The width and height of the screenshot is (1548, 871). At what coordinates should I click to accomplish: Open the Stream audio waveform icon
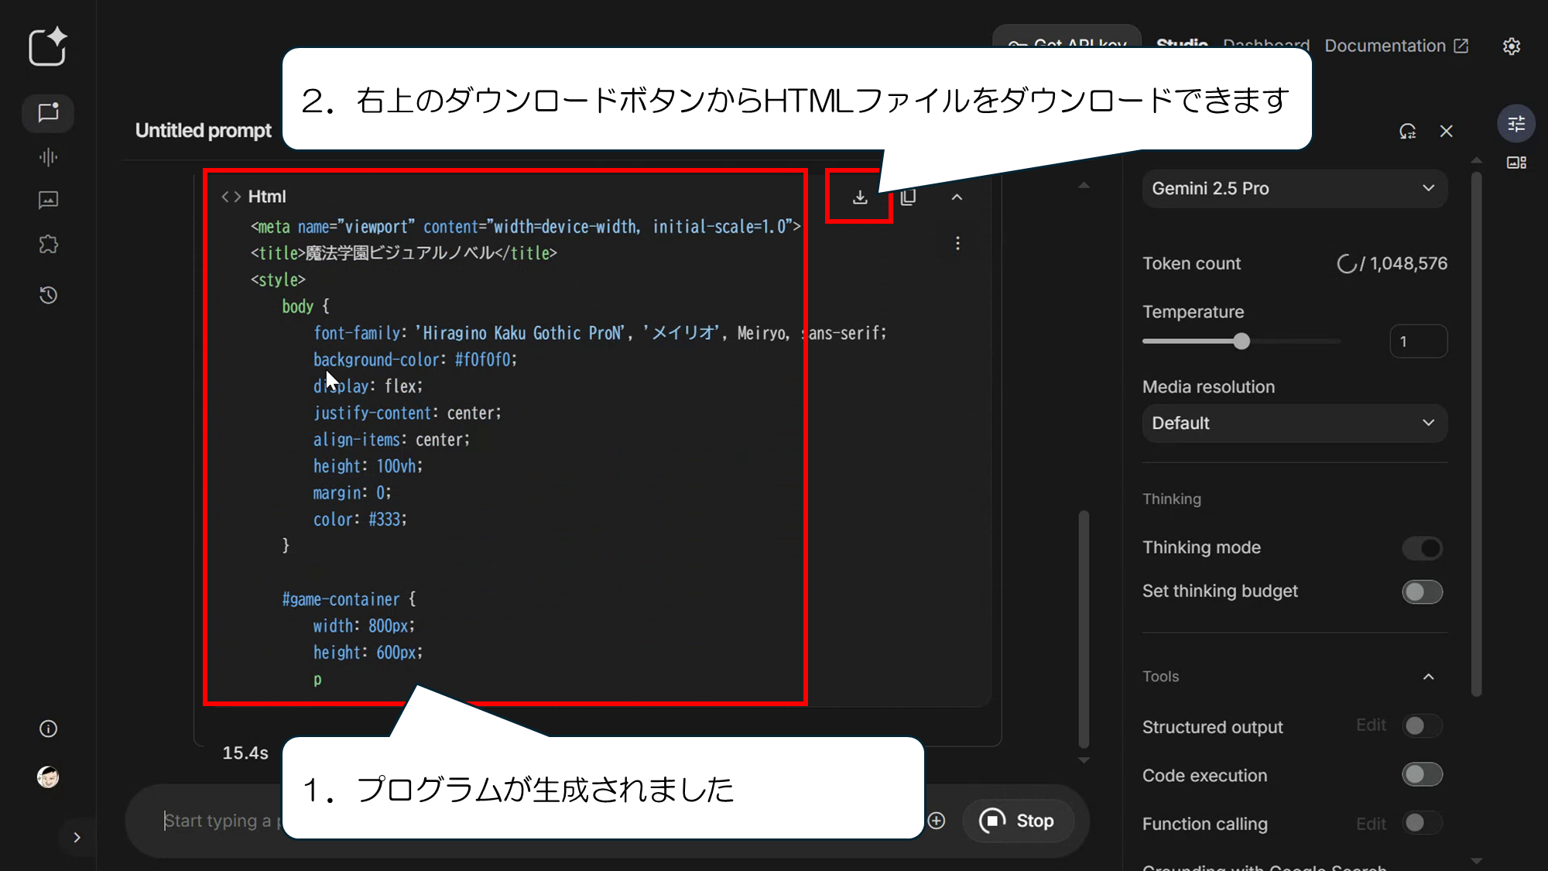48,158
